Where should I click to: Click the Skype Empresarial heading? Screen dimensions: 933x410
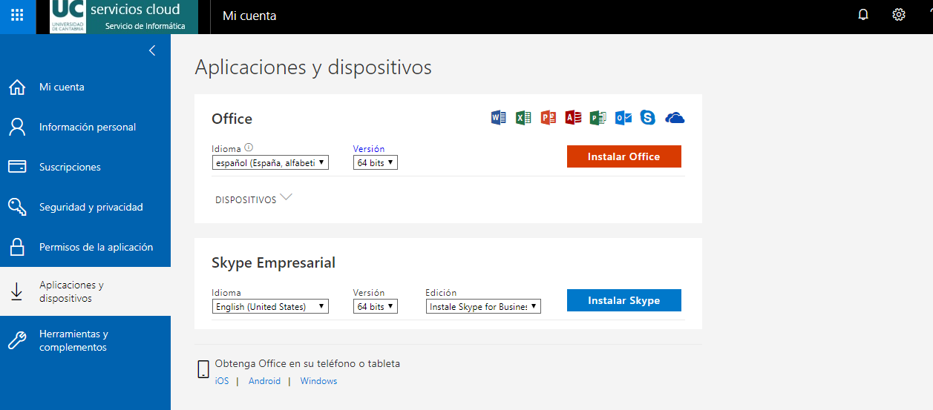273,262
